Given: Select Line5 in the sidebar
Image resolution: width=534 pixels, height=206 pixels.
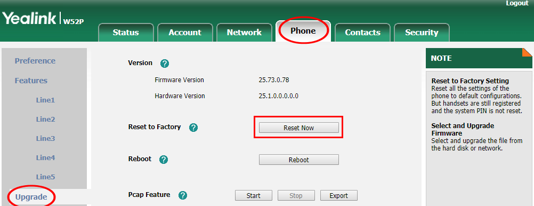Looking at the screenshot, I should [45, 177].
